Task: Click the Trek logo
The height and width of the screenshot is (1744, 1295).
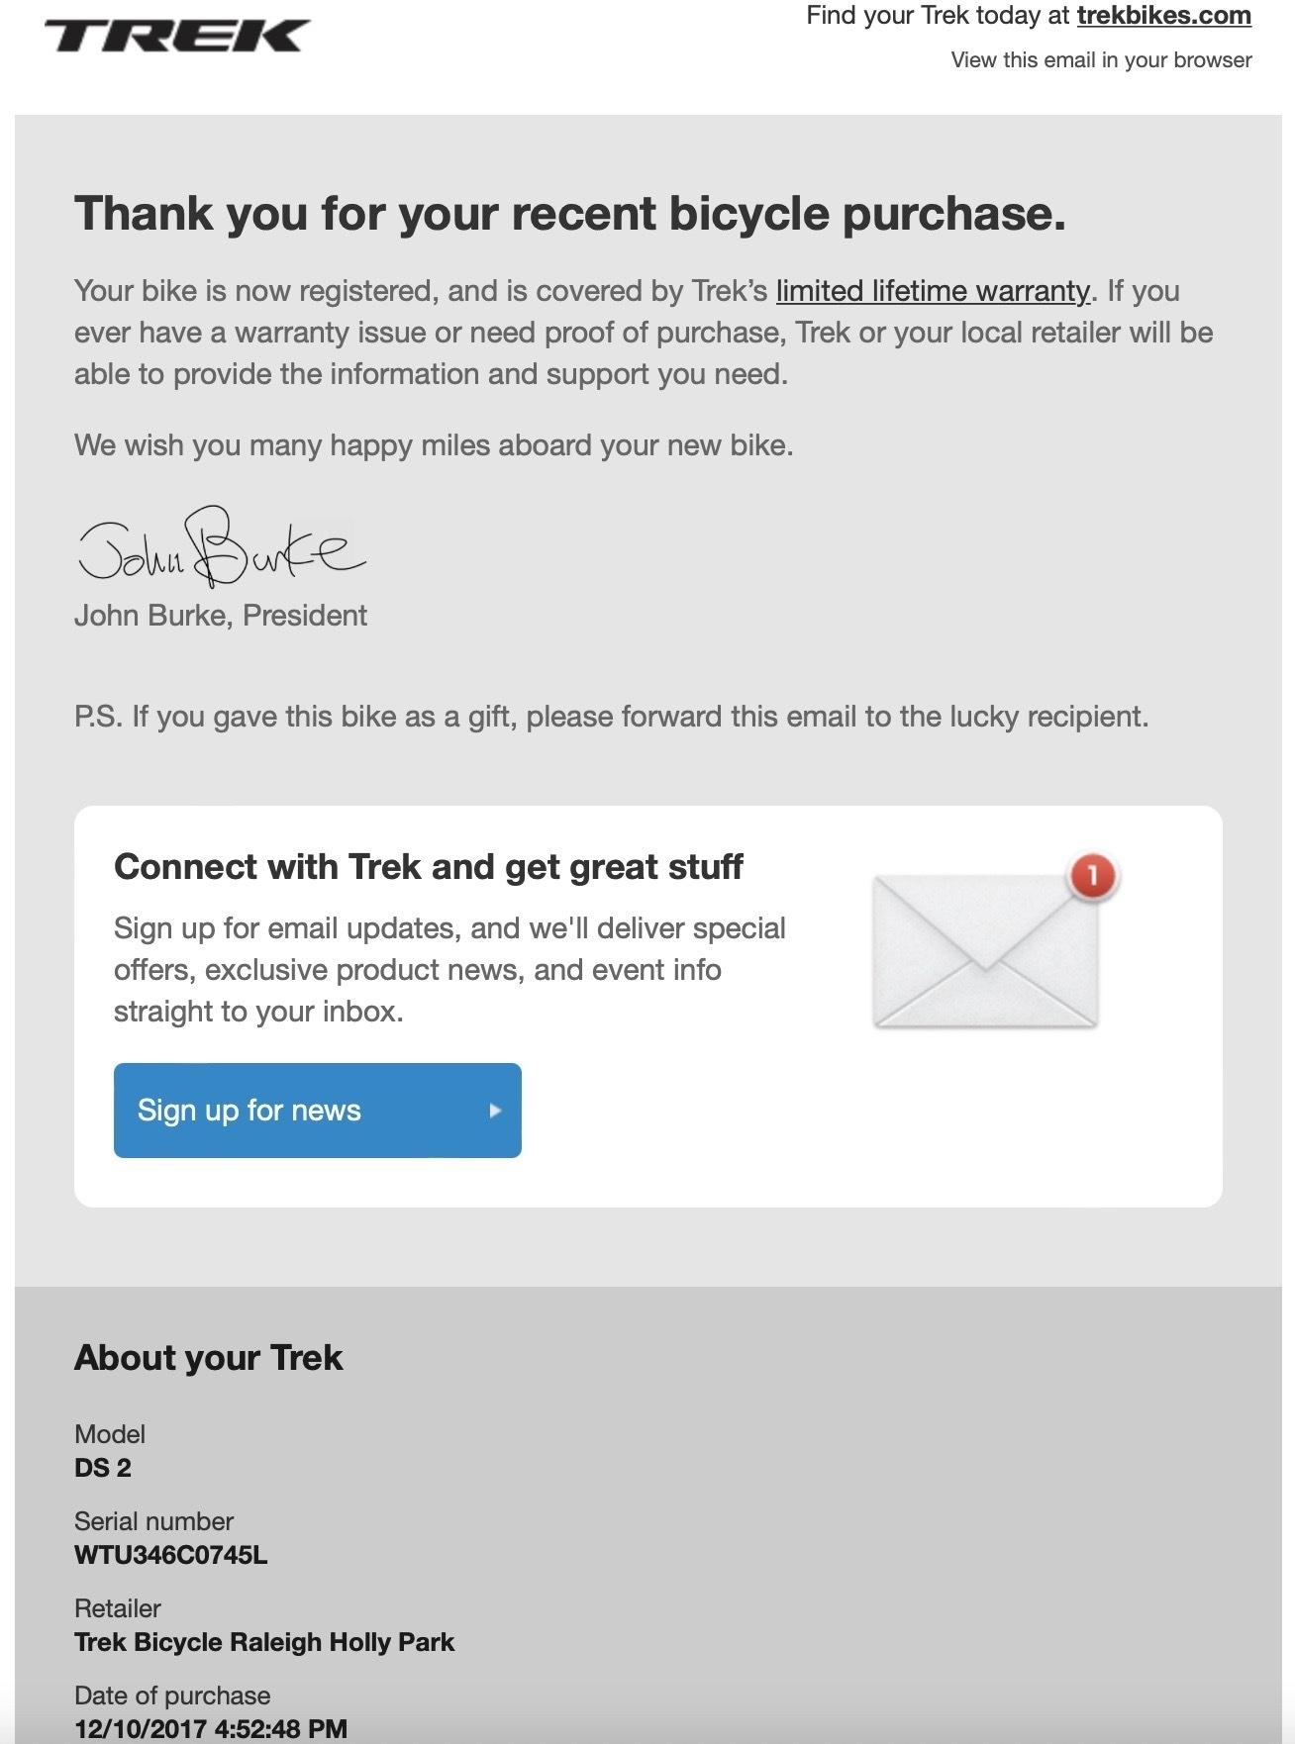Action: [177, 36]
